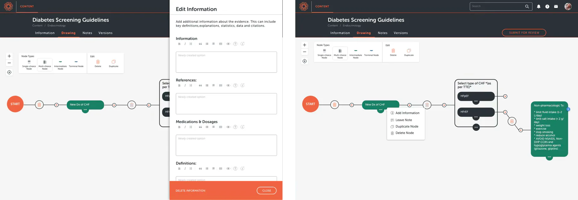
Task: Open Notes tab in the Submit for Review screen
Action: [x=383, y=33]
